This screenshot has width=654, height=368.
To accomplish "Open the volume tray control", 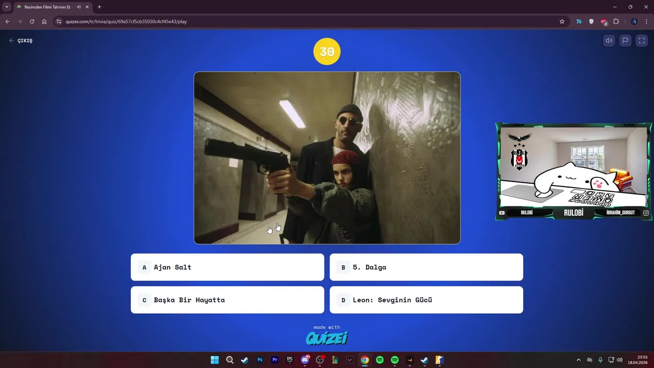I will 620,360.
